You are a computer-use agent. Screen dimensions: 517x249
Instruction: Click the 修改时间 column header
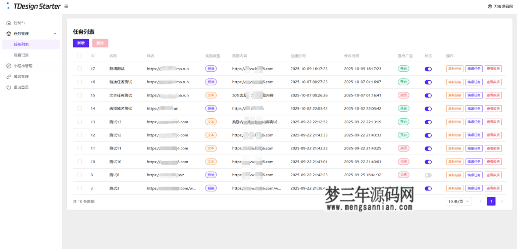(x=351, y=56)
